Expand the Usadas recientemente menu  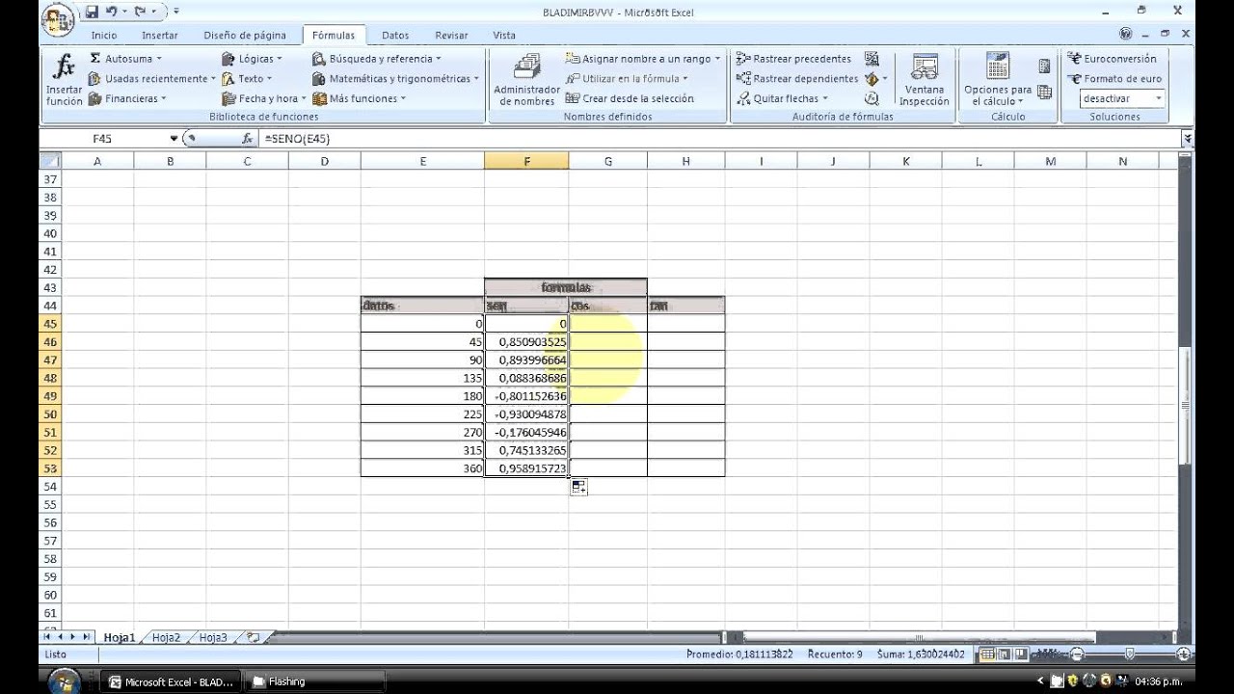[x=151, y=79]
